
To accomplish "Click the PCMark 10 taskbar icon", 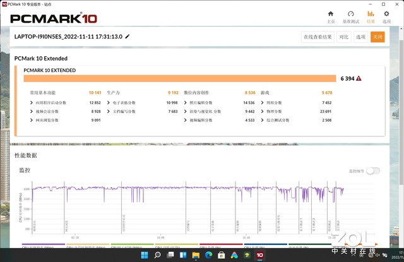I will pyautogui.click(x=259, y=255).
